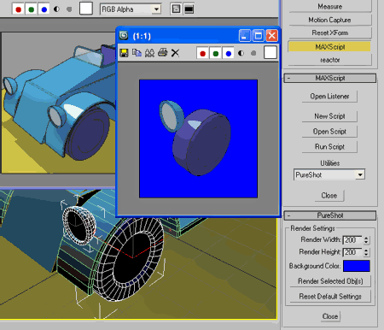Click the Open Listener button
Image resolution: width=384 pixels, height=330 pixels.
pos(329,97)
